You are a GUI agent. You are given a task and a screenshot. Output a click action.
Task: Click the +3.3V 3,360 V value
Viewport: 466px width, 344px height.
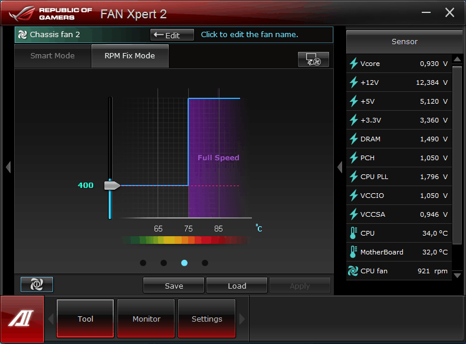(x=434, y=120)
